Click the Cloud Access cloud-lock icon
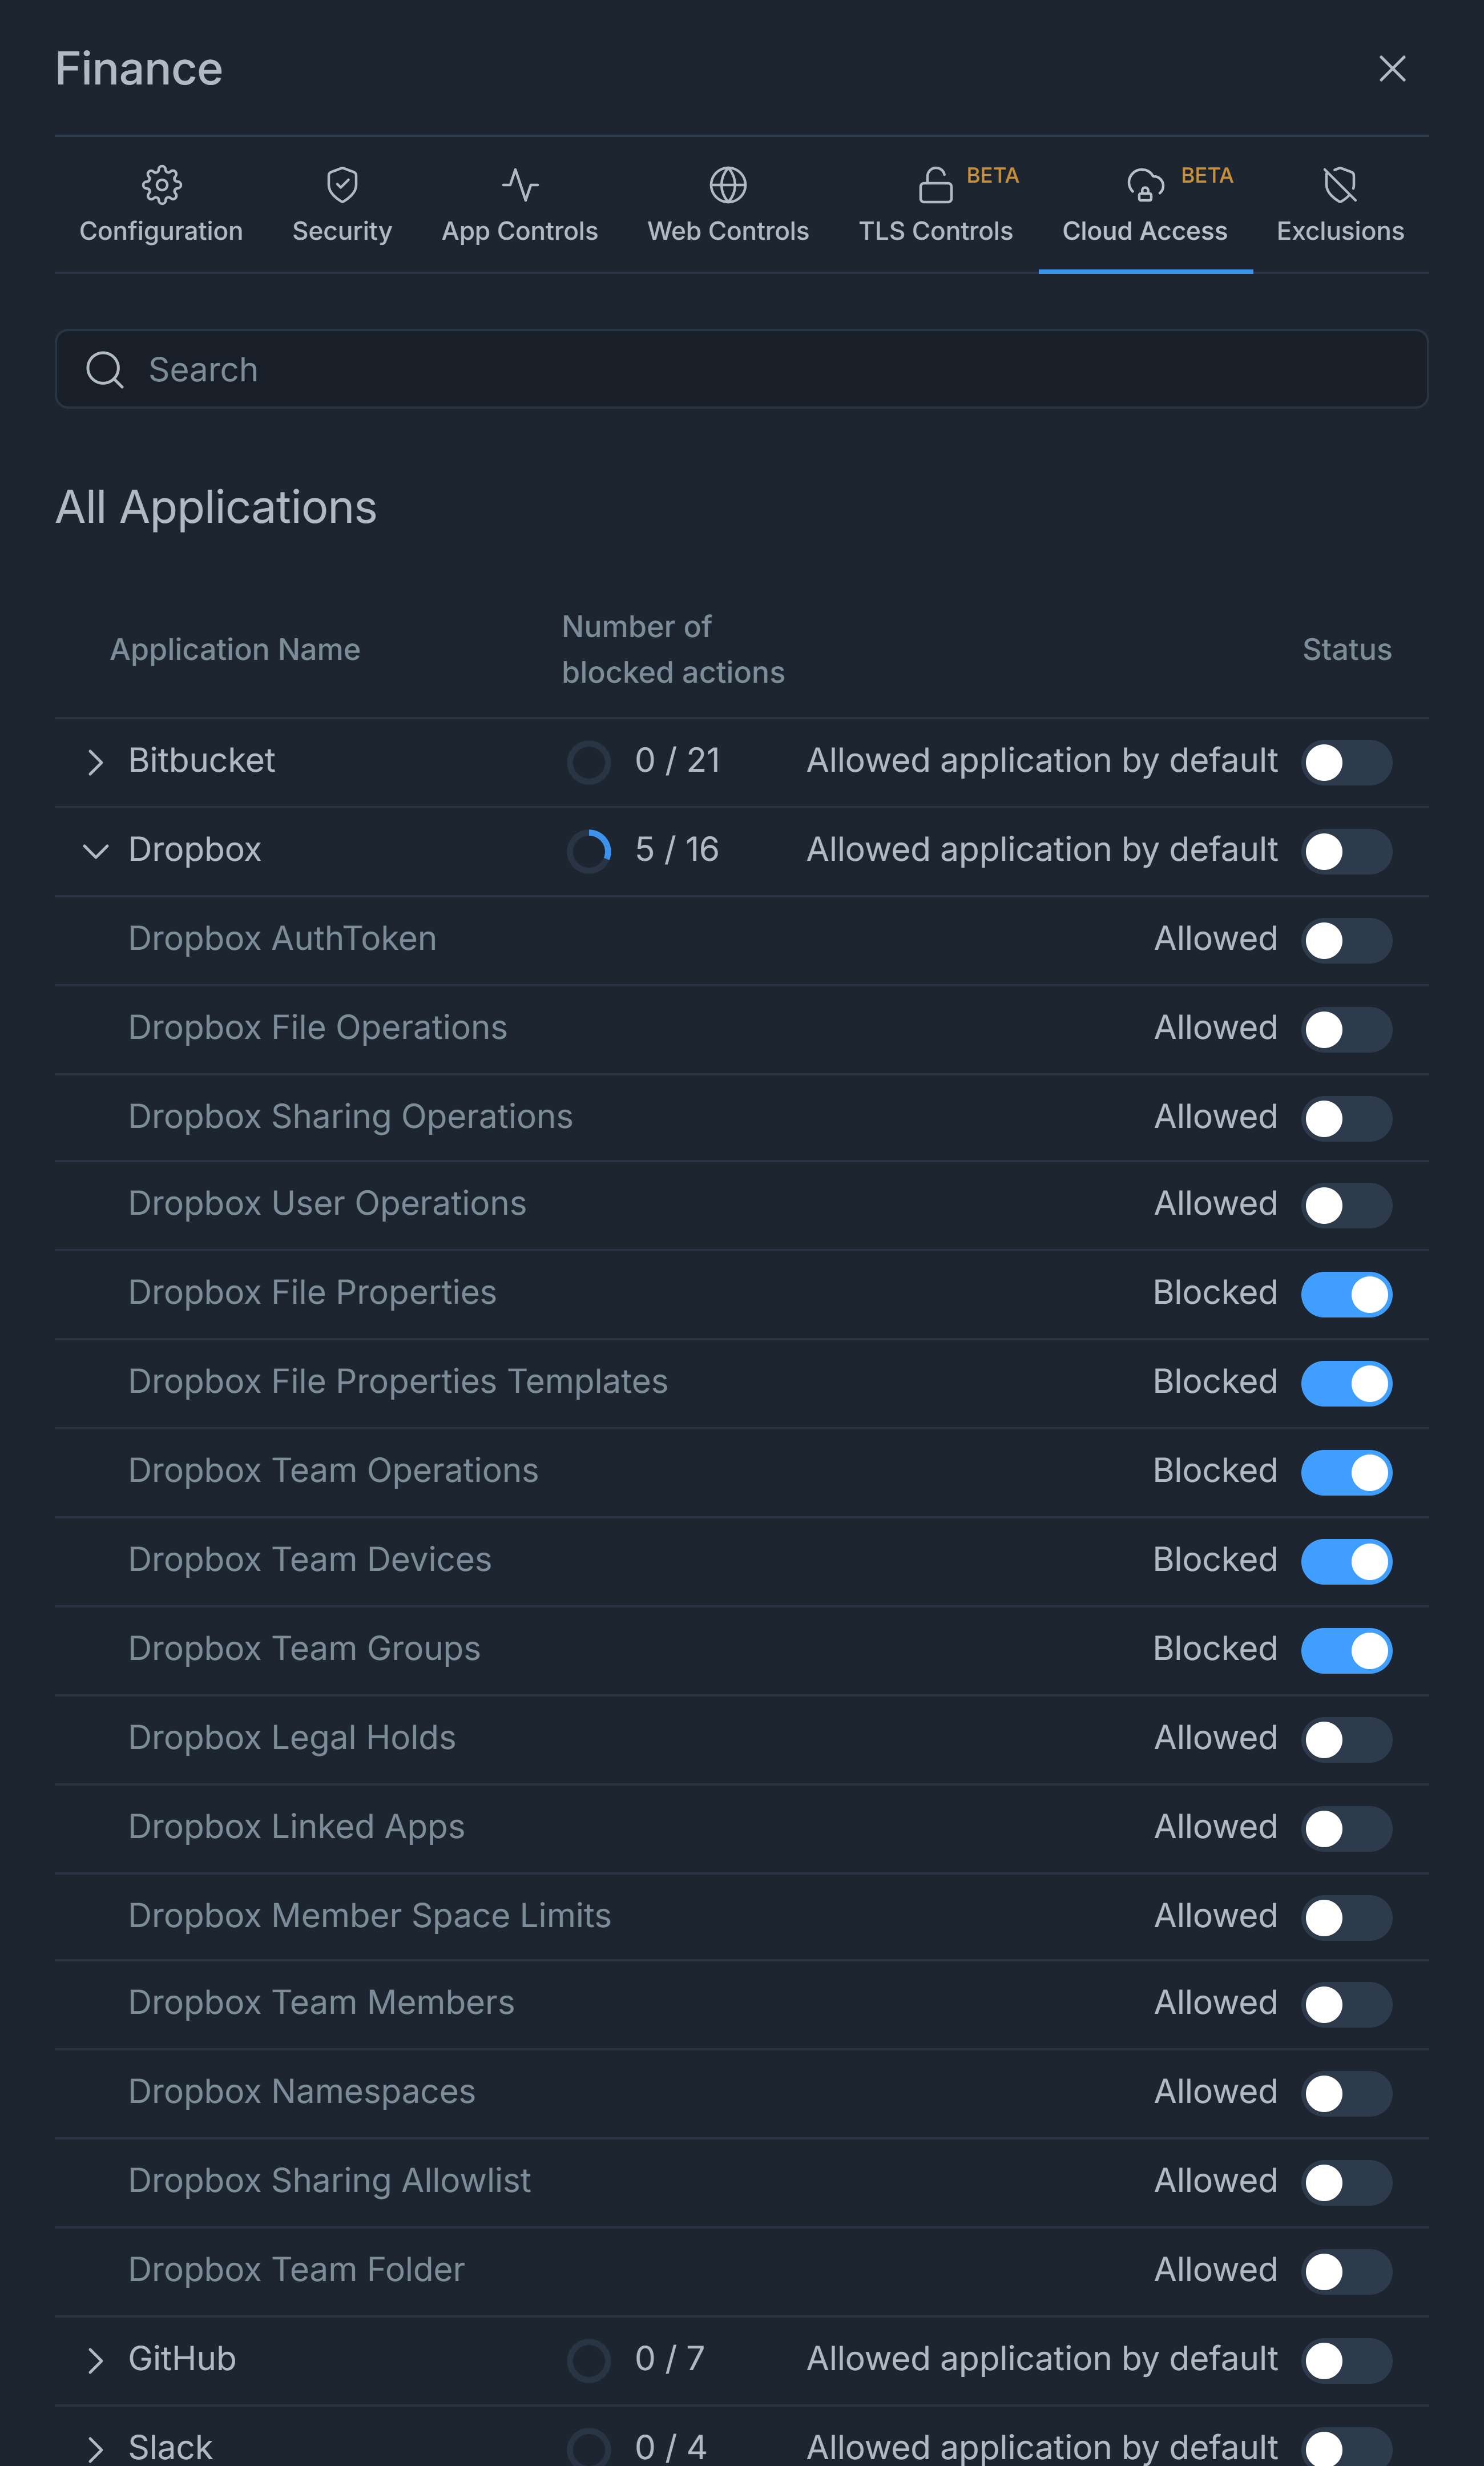The height and width of the screenshot is (2466, 1484). (x=1145, y=185)
